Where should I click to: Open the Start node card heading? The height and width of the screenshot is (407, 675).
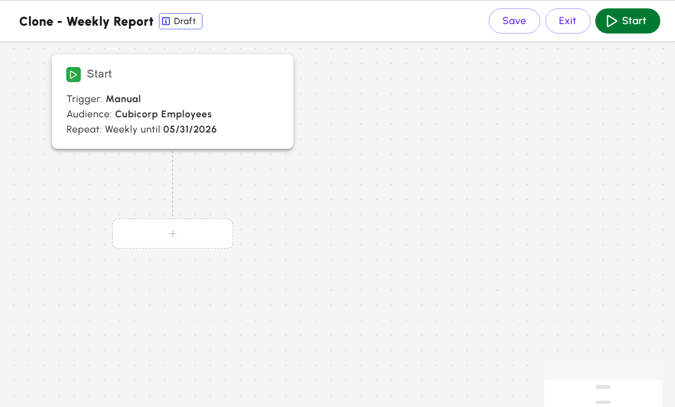pos(99,74)
